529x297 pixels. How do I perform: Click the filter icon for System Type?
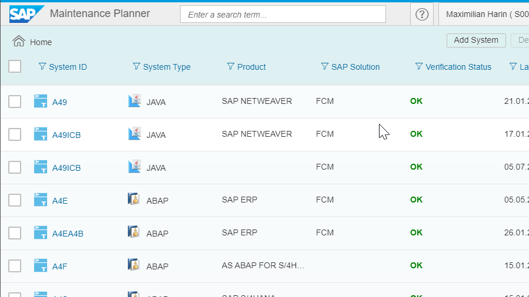click(137, 66)
